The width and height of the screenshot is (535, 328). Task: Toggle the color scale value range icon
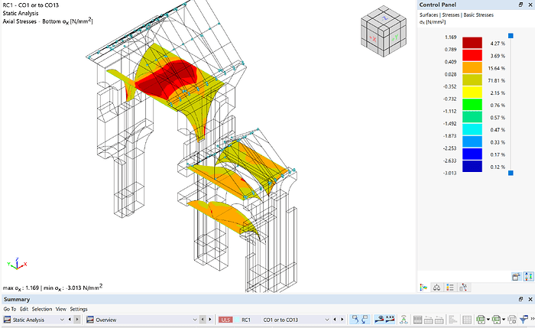click(x=529, y=277)
